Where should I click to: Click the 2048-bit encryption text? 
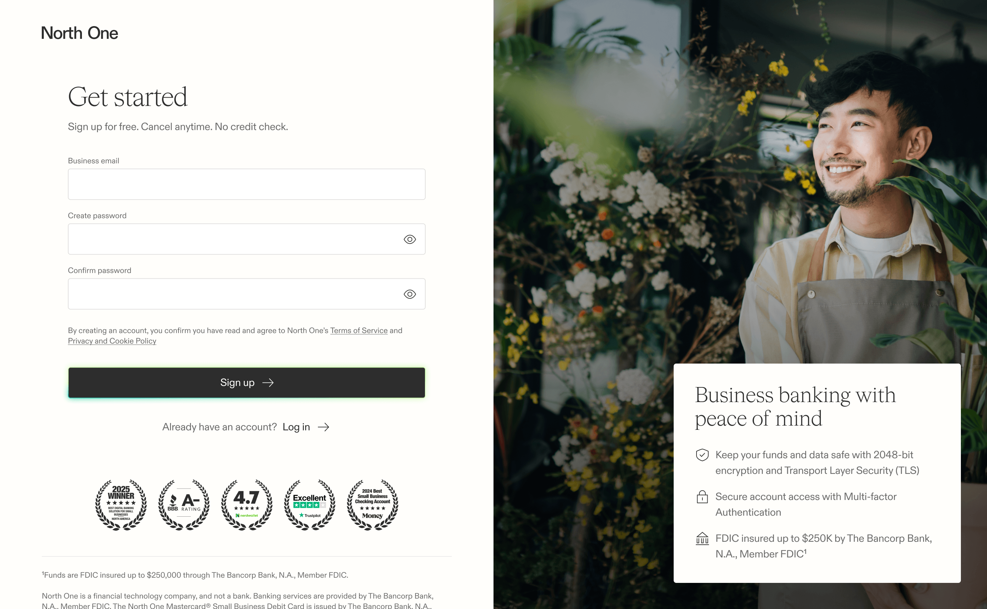[x=817, y=462]
